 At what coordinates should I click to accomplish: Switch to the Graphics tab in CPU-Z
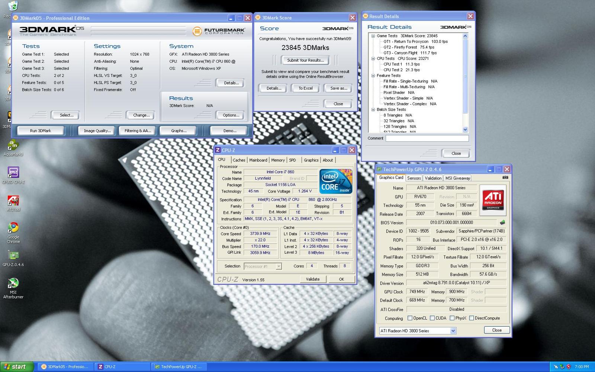311,160
